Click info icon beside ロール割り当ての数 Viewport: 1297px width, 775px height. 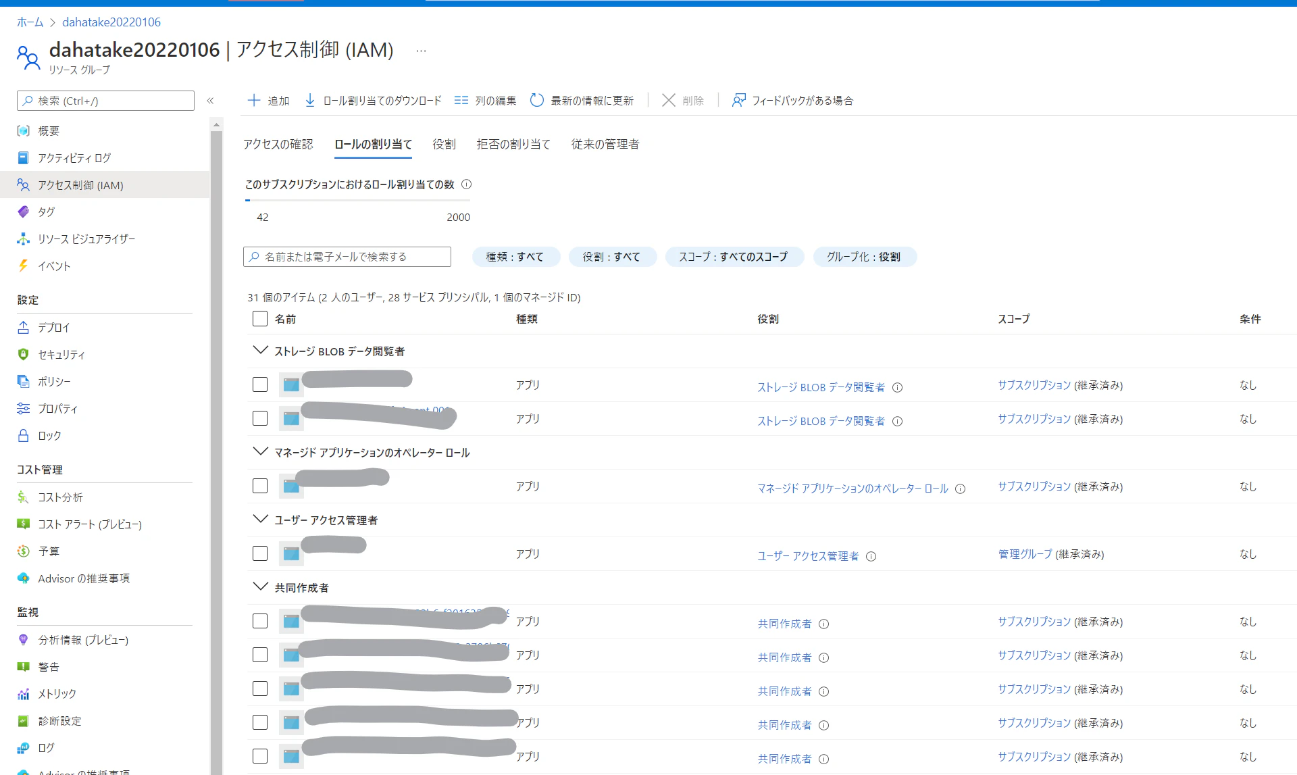coord(466,184)
